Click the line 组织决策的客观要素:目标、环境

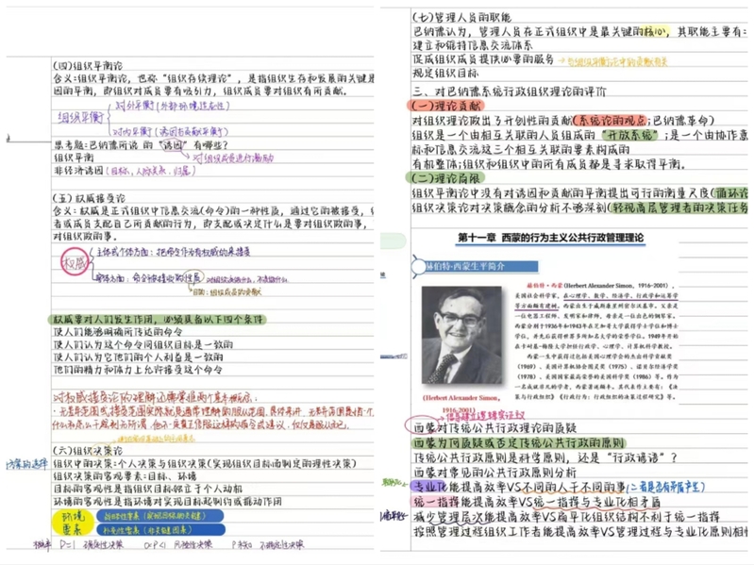click(125, 476)
